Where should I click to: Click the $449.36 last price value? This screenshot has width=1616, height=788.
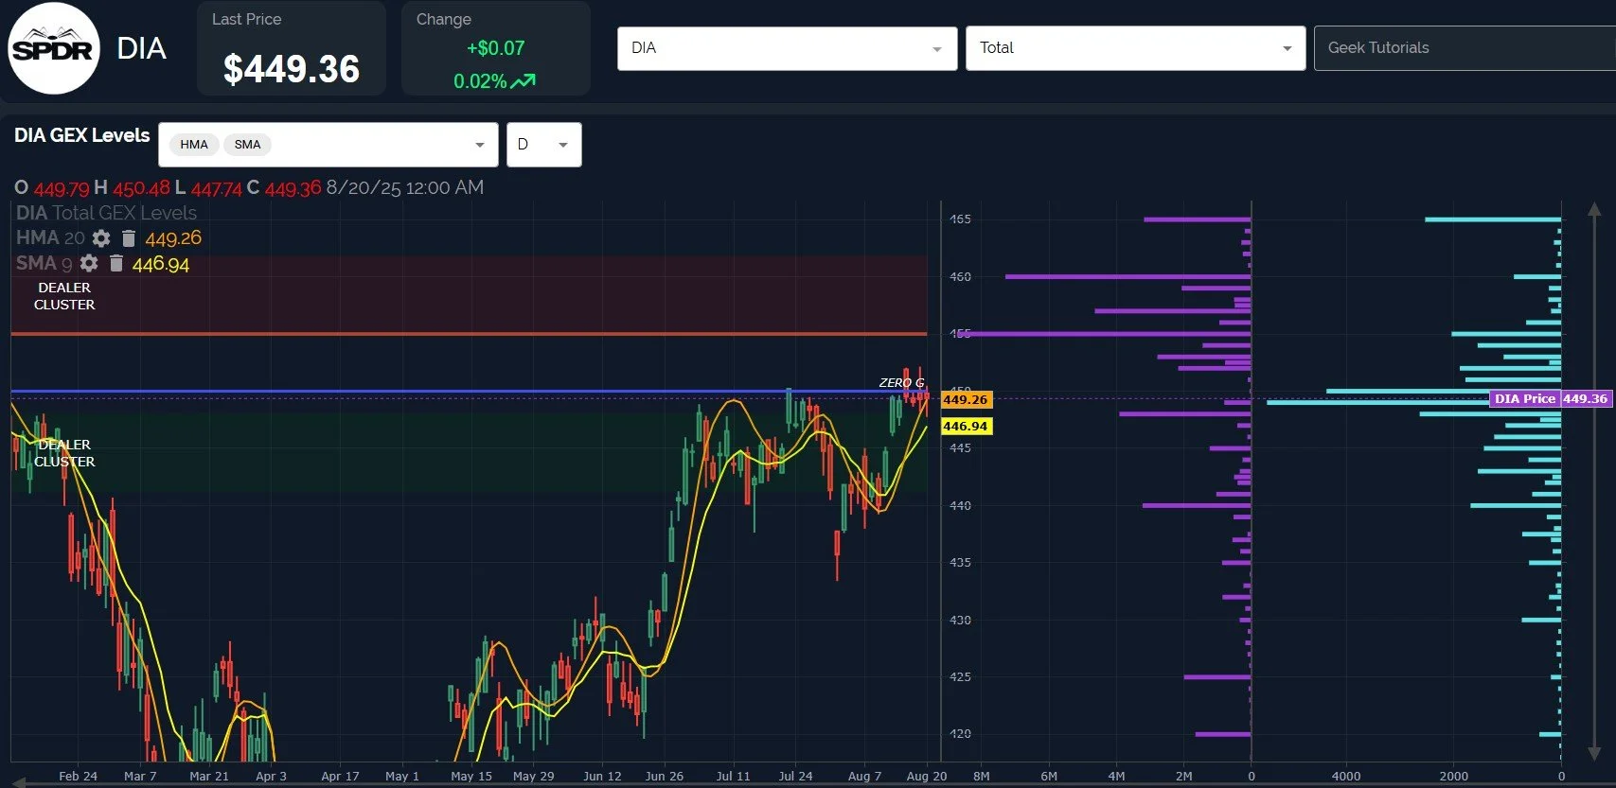[x=292, y=69]
